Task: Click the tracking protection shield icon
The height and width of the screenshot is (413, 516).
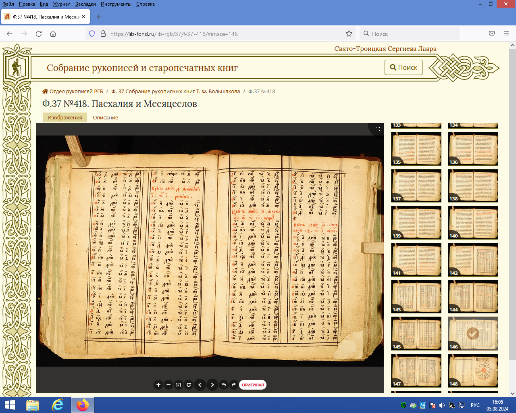Action: [92, 34]
